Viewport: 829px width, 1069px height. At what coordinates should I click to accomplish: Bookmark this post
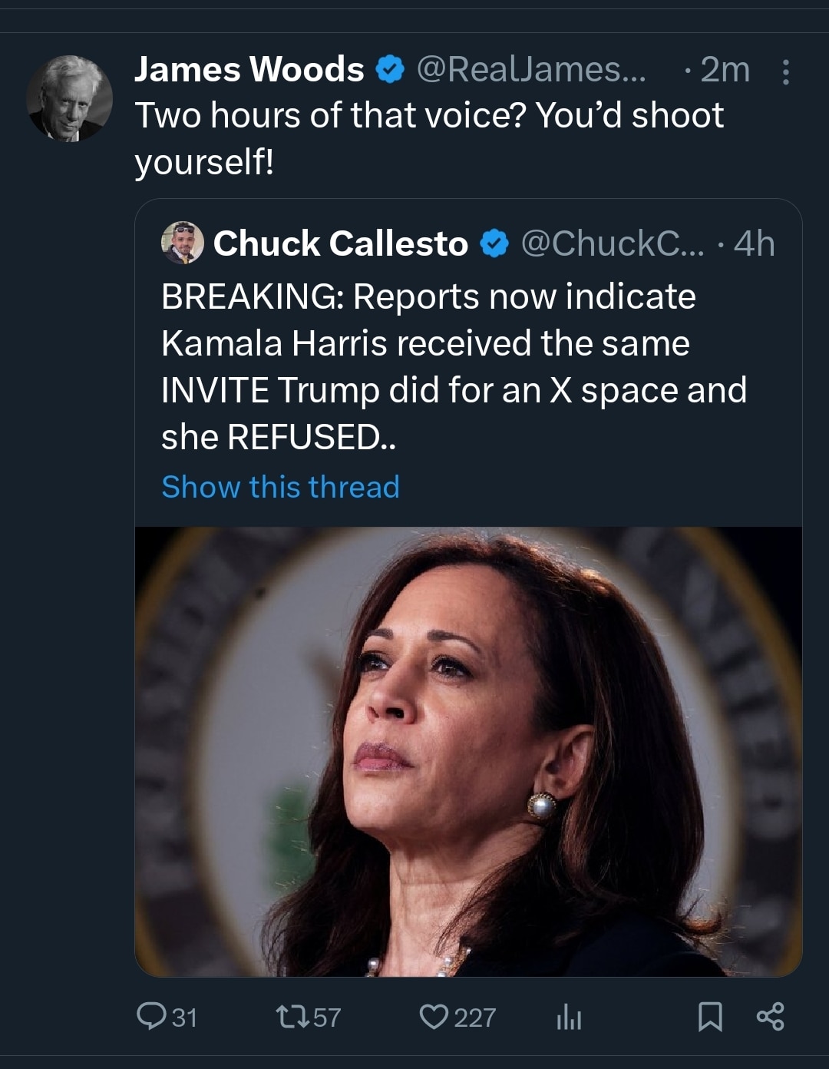[x=710, y=1017]
